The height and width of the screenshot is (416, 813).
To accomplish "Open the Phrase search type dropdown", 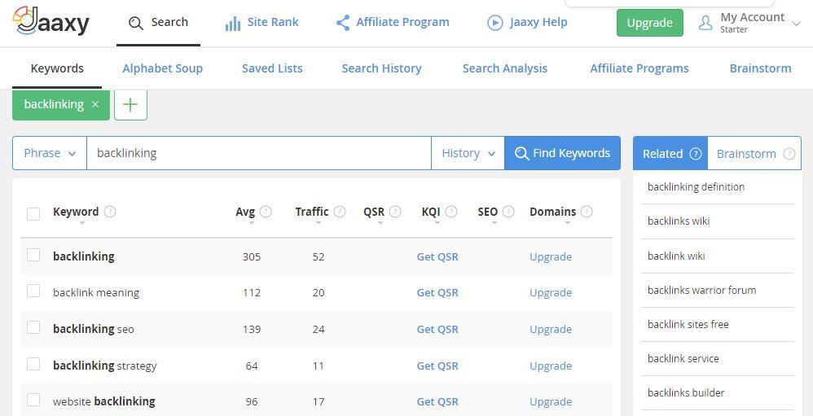I will tap(50, 153).
